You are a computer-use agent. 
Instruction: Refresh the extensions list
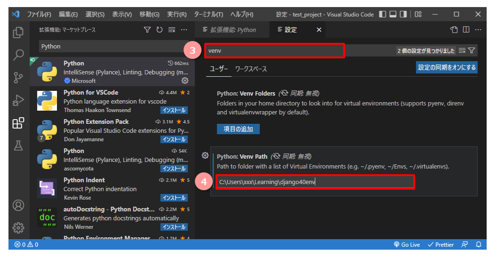coord(160,30)
